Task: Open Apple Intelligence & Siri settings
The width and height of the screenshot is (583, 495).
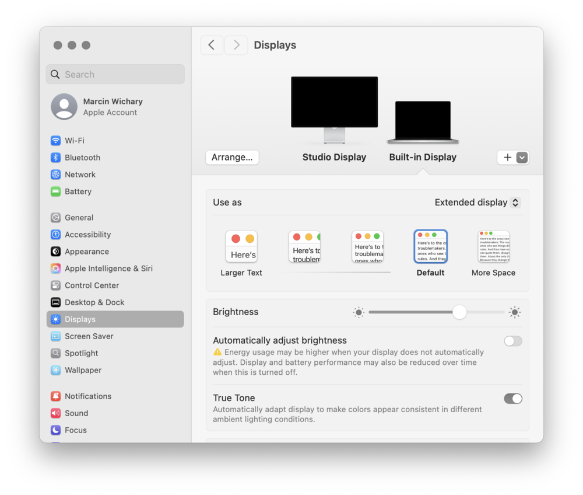Action: coord(115,269)
